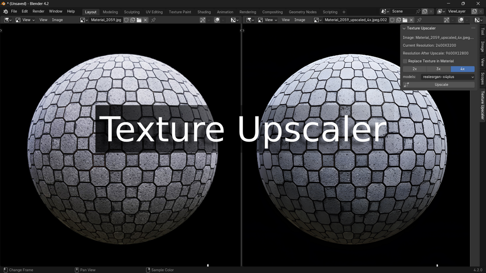Pin the image in left editor

click(x=153, y=20)
